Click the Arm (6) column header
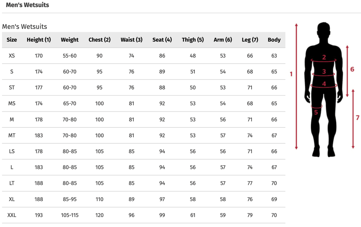The image size is (361, 227). click(x=223, y=40)
